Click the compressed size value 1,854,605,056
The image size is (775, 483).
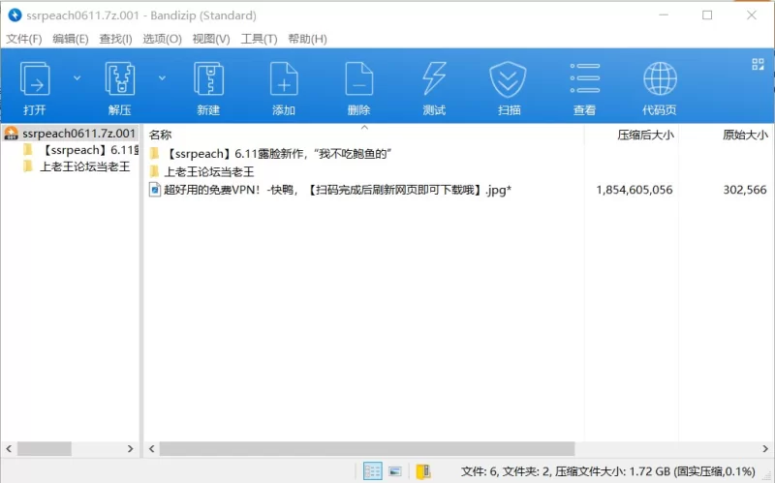point(635,190)
